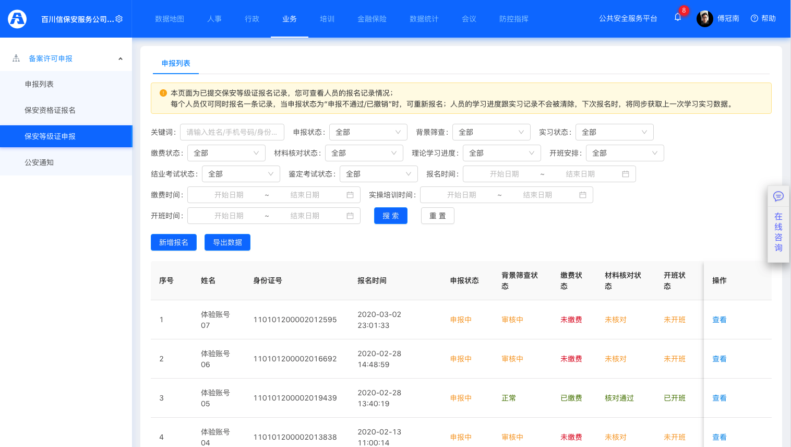Click the 备案许可申报 organization icon
Screen dimensions: 791x447
16,58
